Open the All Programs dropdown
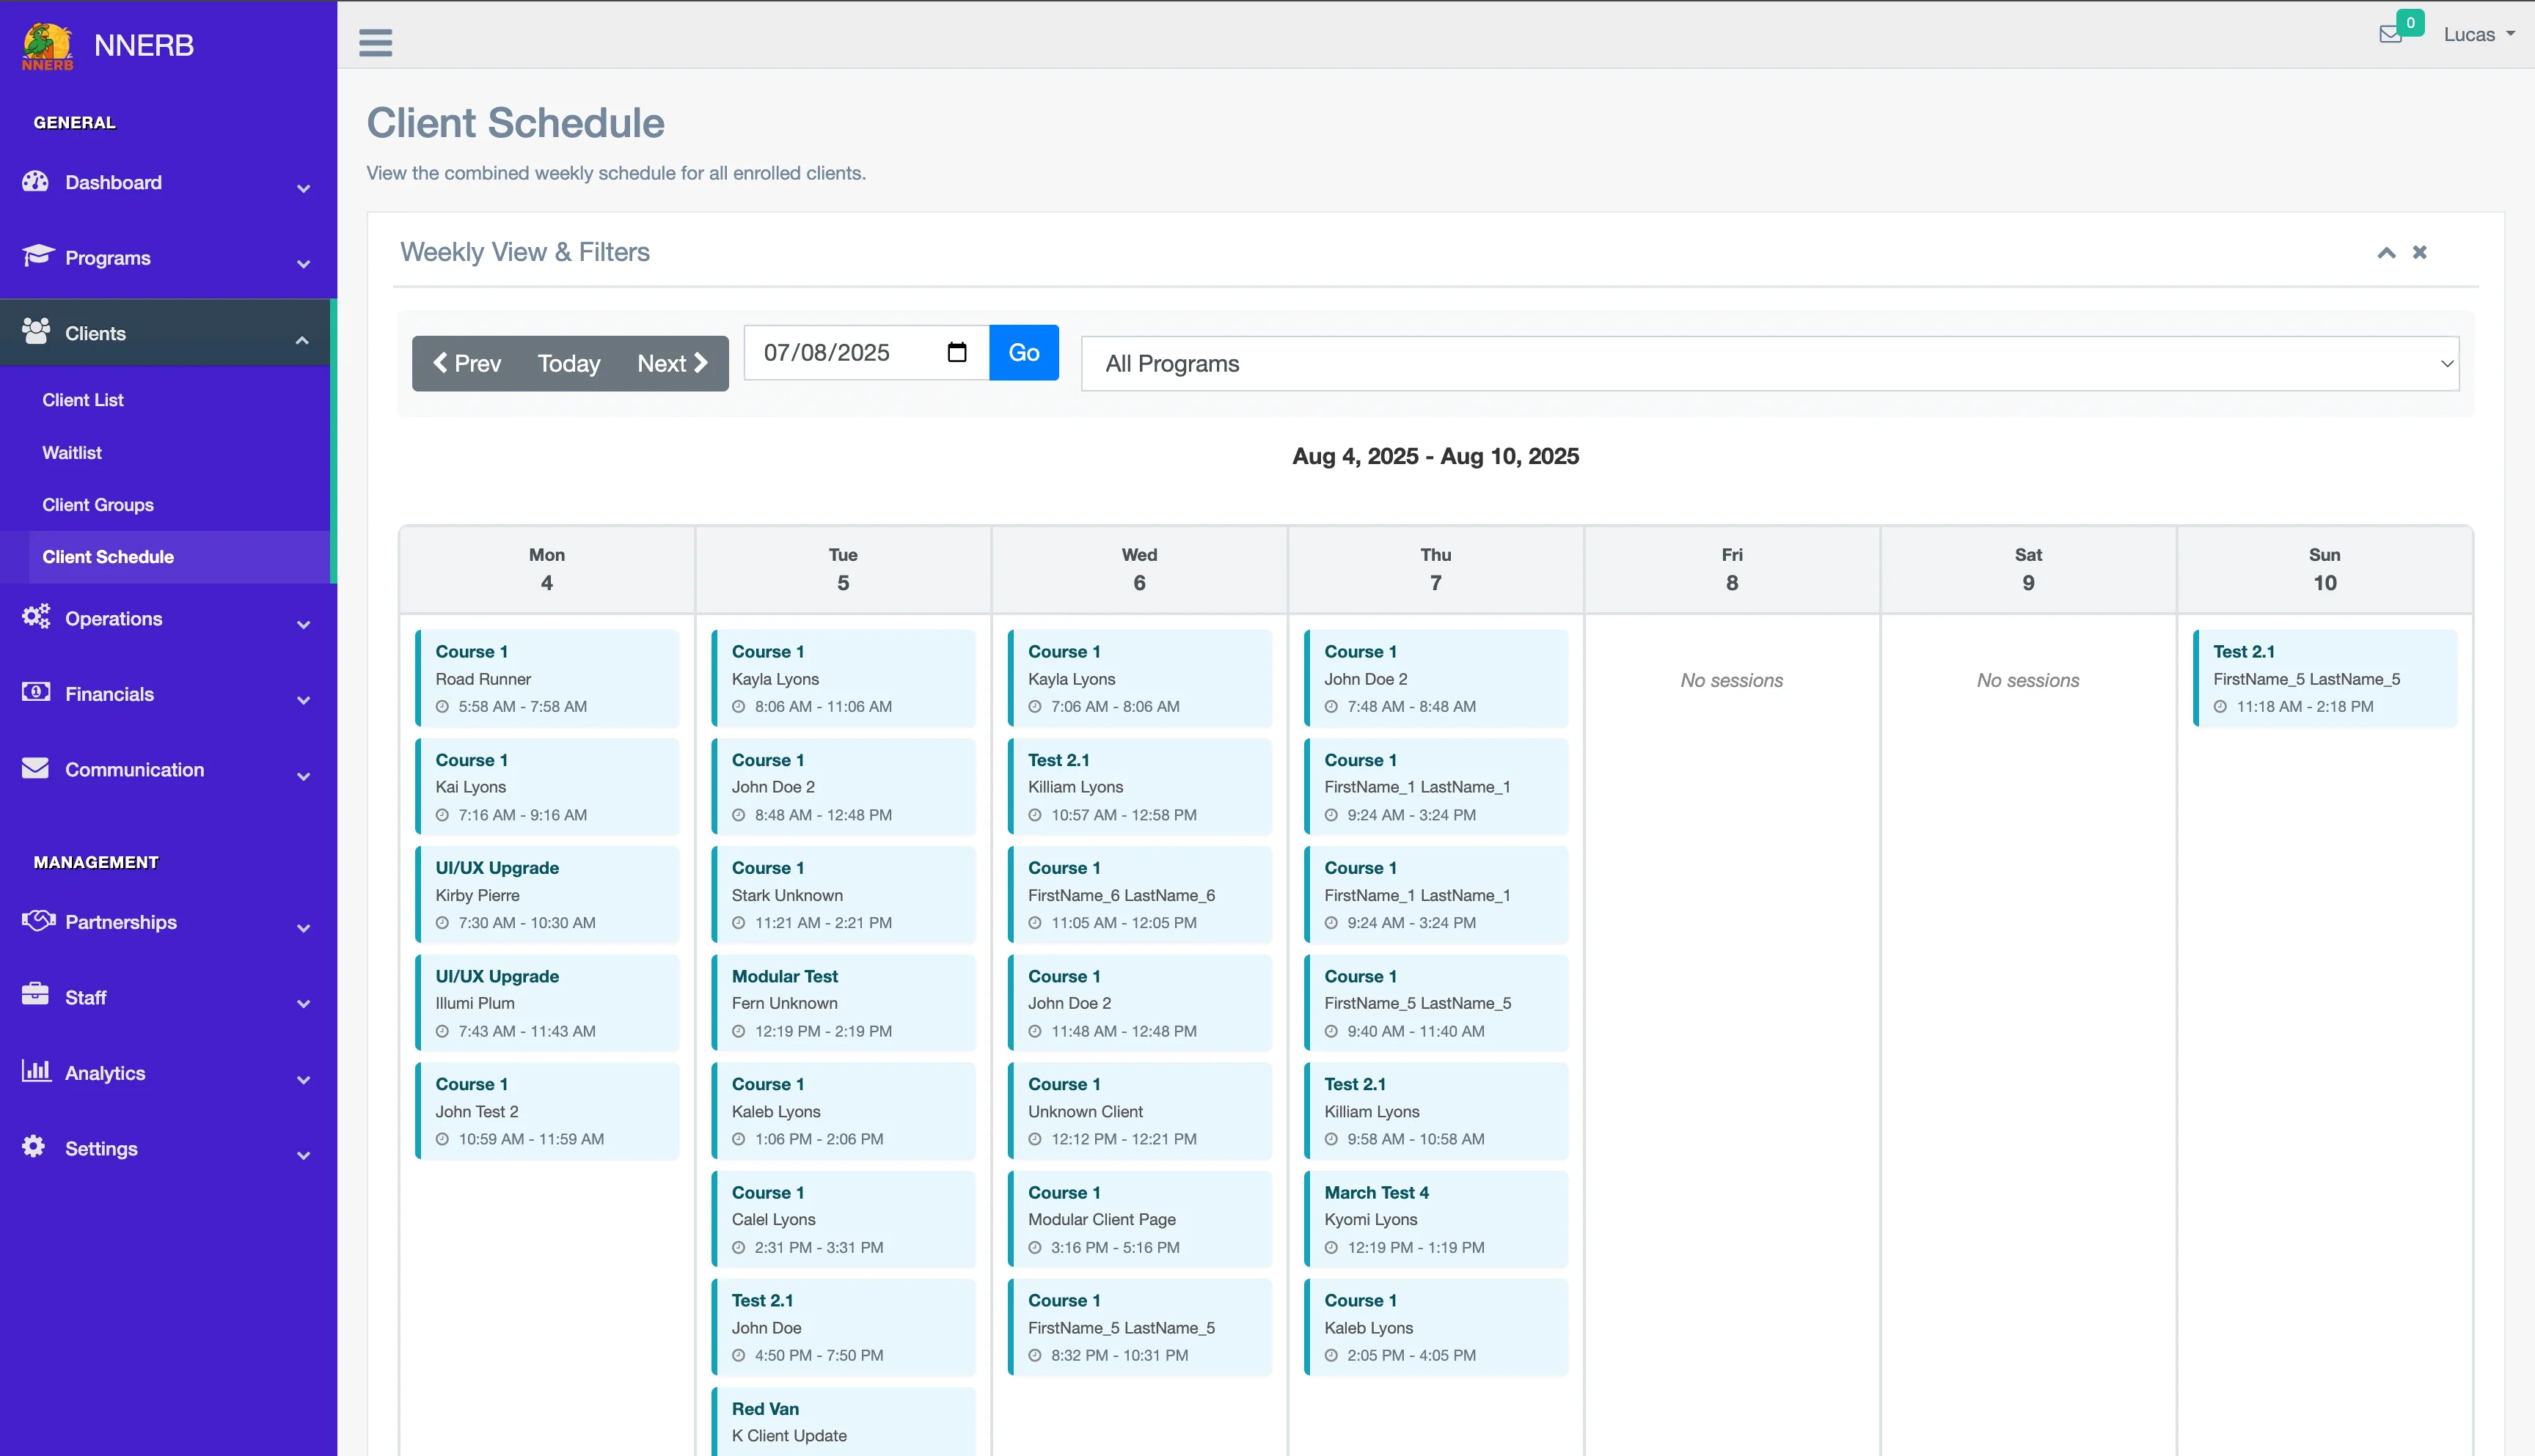Image resolution: width=2535 pixels, height=1456 pixels. click(1768, 364)
